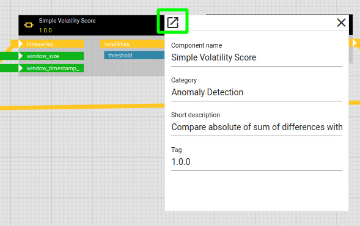Select the window_timestamp input connector
The image size is (360, 226).
[x=51, y=68]
